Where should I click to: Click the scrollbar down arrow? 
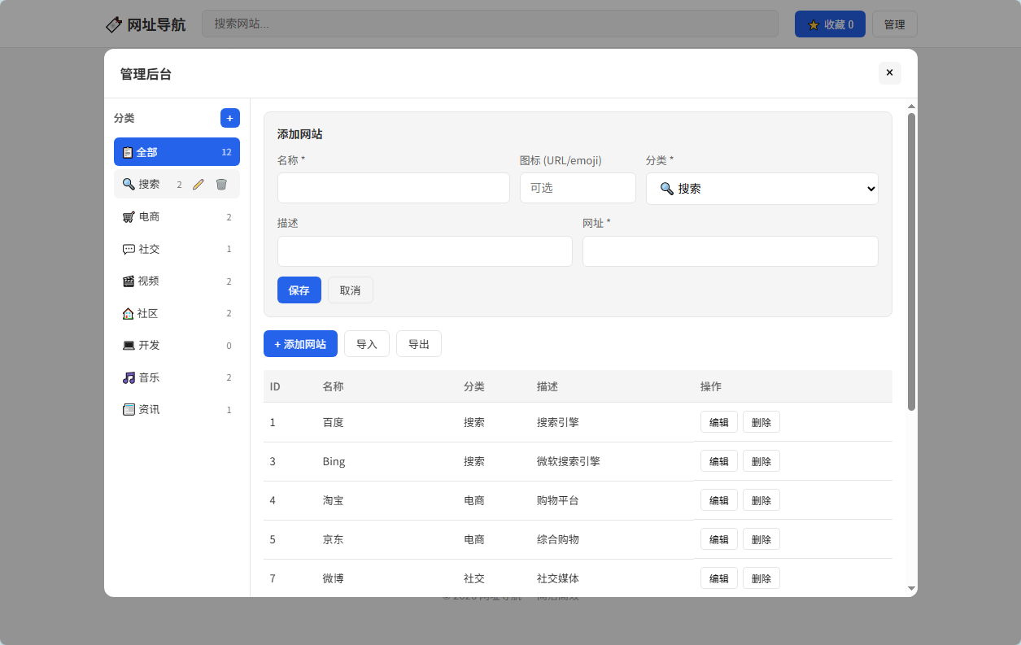[x=910, y=589]
